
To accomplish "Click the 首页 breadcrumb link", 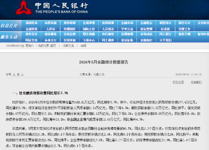I will point(53,46).
